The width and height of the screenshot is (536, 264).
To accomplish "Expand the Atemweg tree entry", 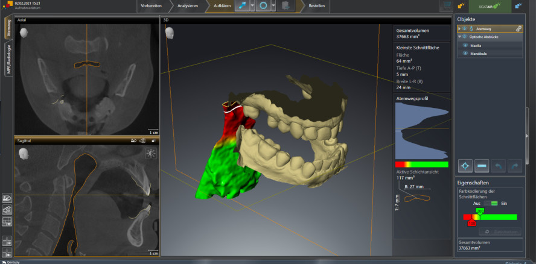I will click(459, 29).
